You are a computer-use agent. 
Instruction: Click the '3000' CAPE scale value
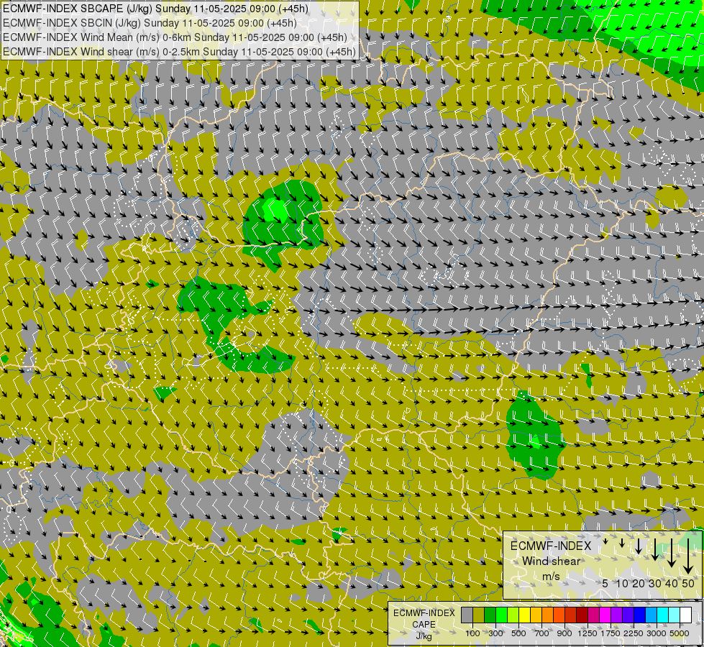[657, 633]
